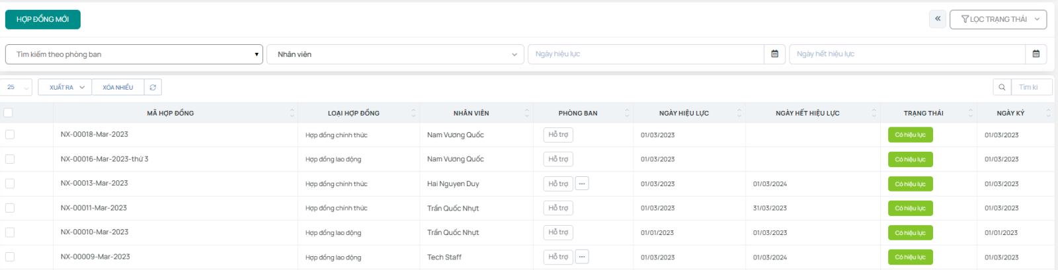
Task: Open calendar picker for Ngày hiệu lực
Action: coord(774,54)
